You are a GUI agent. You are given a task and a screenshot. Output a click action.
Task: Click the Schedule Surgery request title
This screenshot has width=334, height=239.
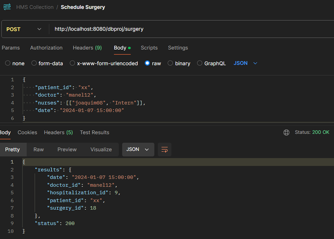83,7
